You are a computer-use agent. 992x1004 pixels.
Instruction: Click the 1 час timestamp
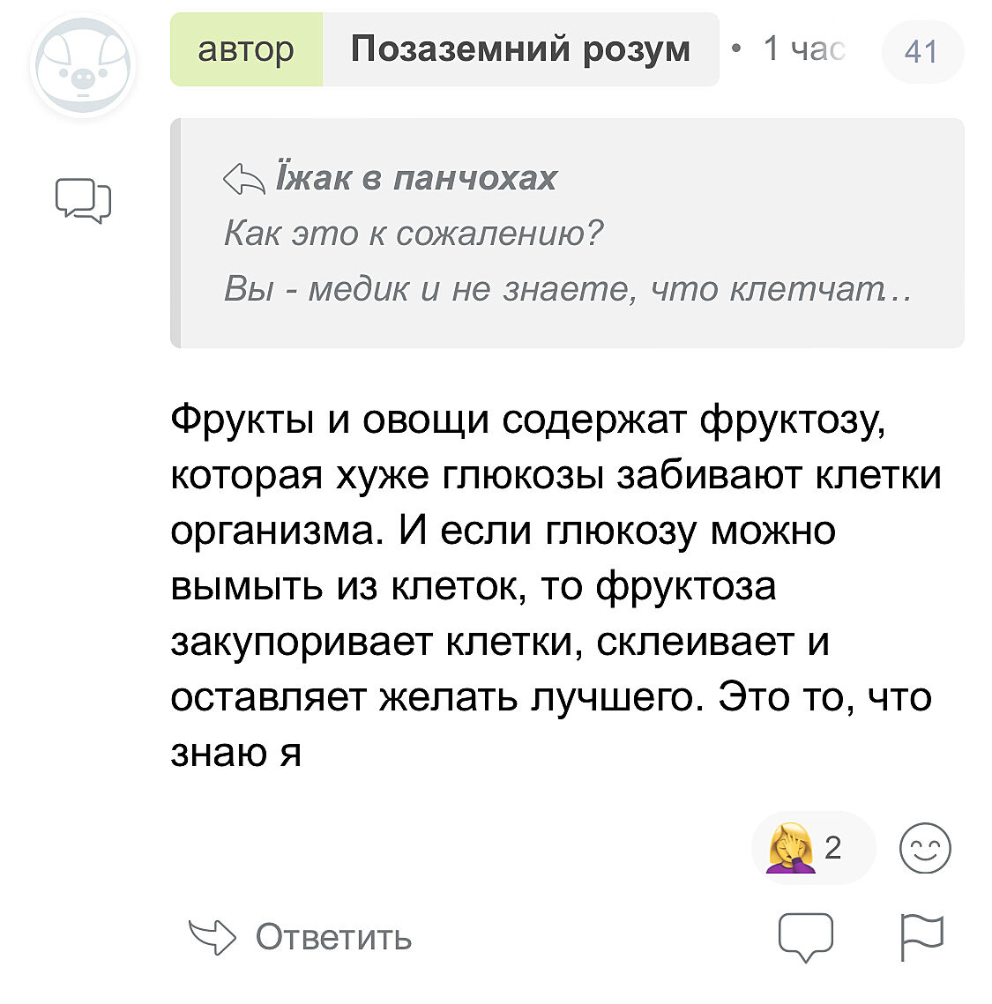click(803, 49)
